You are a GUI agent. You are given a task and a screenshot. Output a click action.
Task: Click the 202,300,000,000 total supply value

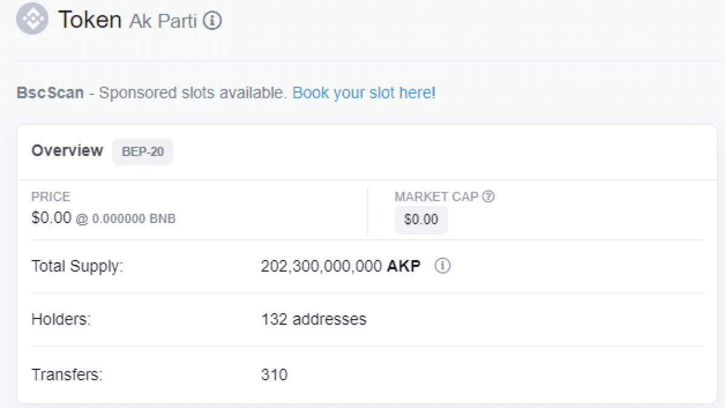(321, 266)
